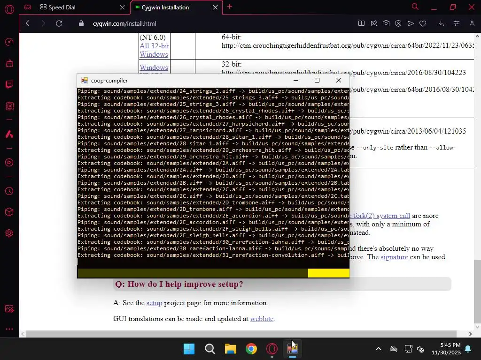This screenshot has height=360, width=481.
Task: Open GX Control speedometer panel
Action: pos(9,42)
